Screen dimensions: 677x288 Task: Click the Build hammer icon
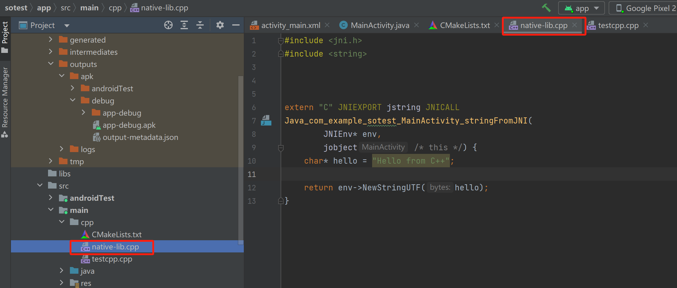[546, 8]
